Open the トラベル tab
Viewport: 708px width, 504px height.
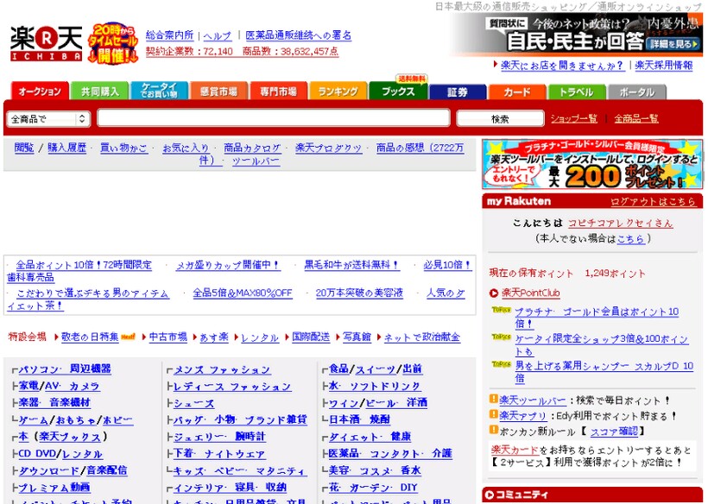pyautogui.click(x=577, y=91)
